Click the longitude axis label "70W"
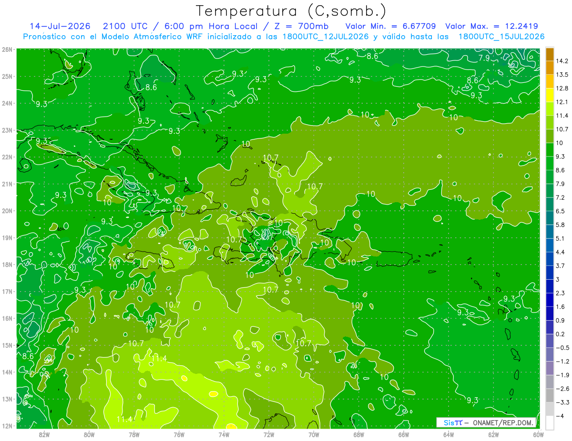The width and height of the screenshot is (572, 441). [x=314, y=434]
